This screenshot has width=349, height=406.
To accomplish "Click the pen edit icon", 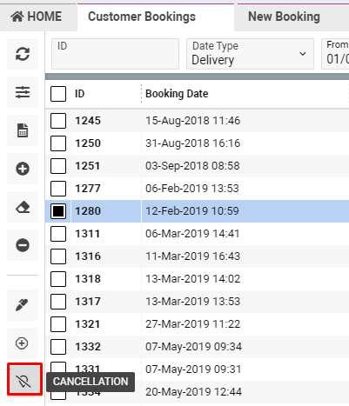I will (23, 305).
